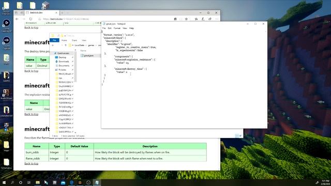Click Back to top under explosion resistance table
Viewport: 331px width, 186px height.
pyautogui.click(x=31, y=114)
